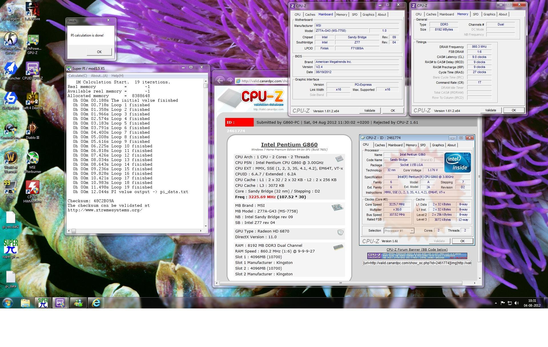
Task: Open the Windows Start menu
Action: (8, 303)
